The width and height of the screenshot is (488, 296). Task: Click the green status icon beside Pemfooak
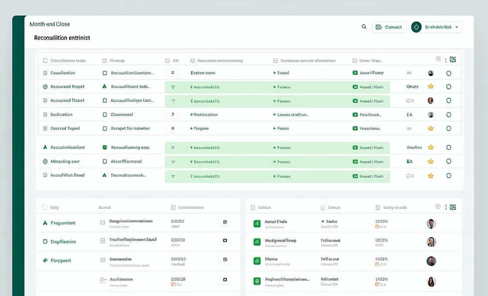coord(355,115)
